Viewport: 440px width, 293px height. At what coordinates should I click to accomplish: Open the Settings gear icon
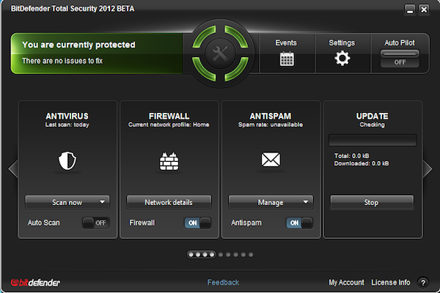coord(342,59)
